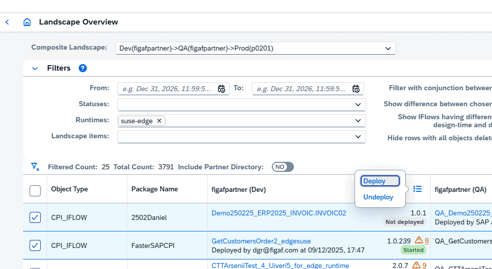
Task: Go back with the left arrow icon
Action: [7, 22]
